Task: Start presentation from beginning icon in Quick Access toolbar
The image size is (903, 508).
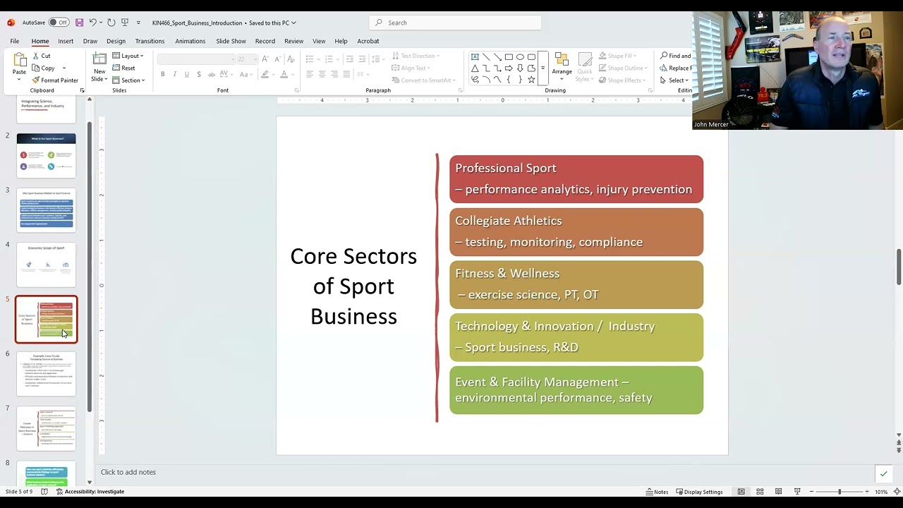Action: coord(125,23)
